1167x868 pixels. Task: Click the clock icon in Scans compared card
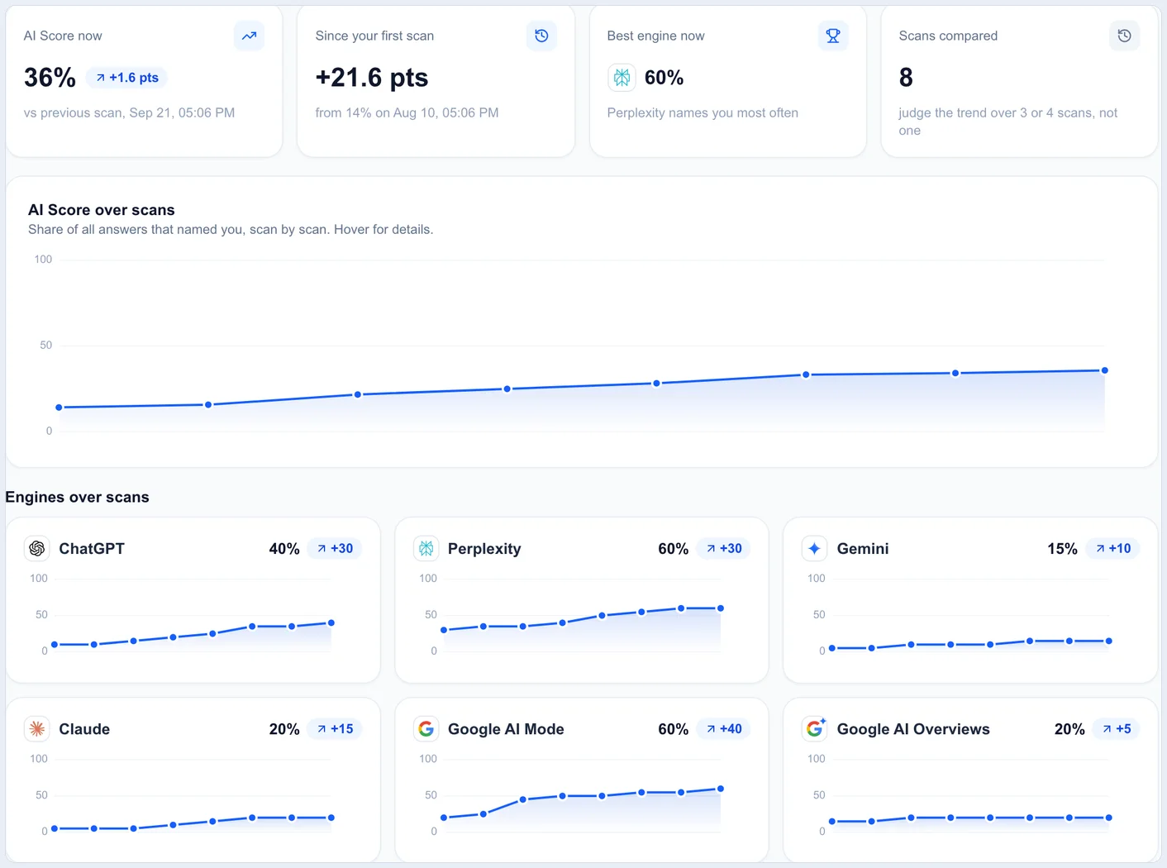point(1124,36)
